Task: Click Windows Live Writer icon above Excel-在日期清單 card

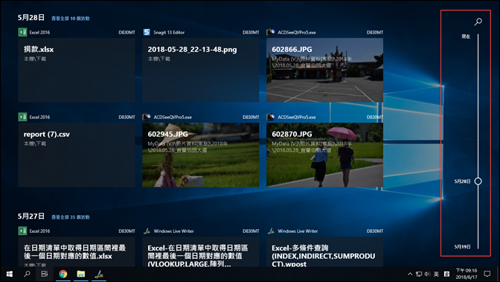Action: click(147, 231)
